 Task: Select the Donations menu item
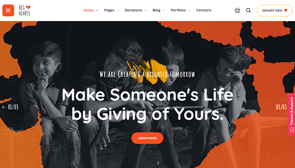pyautogui.click(x=134, y=10)
